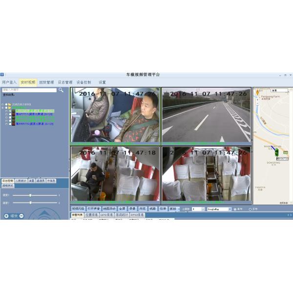Open the split-screen count dropdown showing 4
This screenshot has width=293, height=293.
click(x=198, y=209)
